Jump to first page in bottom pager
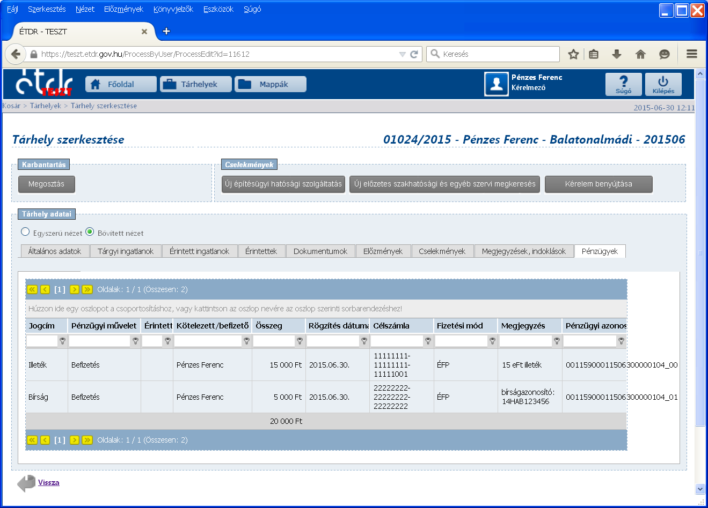 click(x=32, y=440)
